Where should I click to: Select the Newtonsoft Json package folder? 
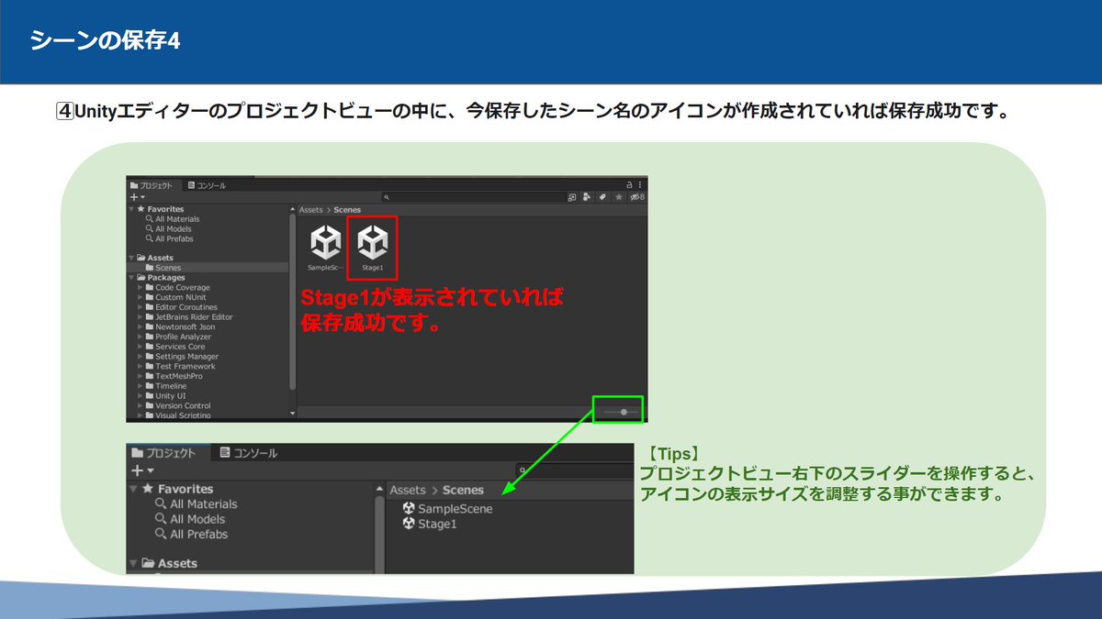point(181,327)
